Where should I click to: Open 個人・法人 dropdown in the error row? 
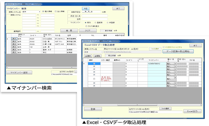pos(175,78)
